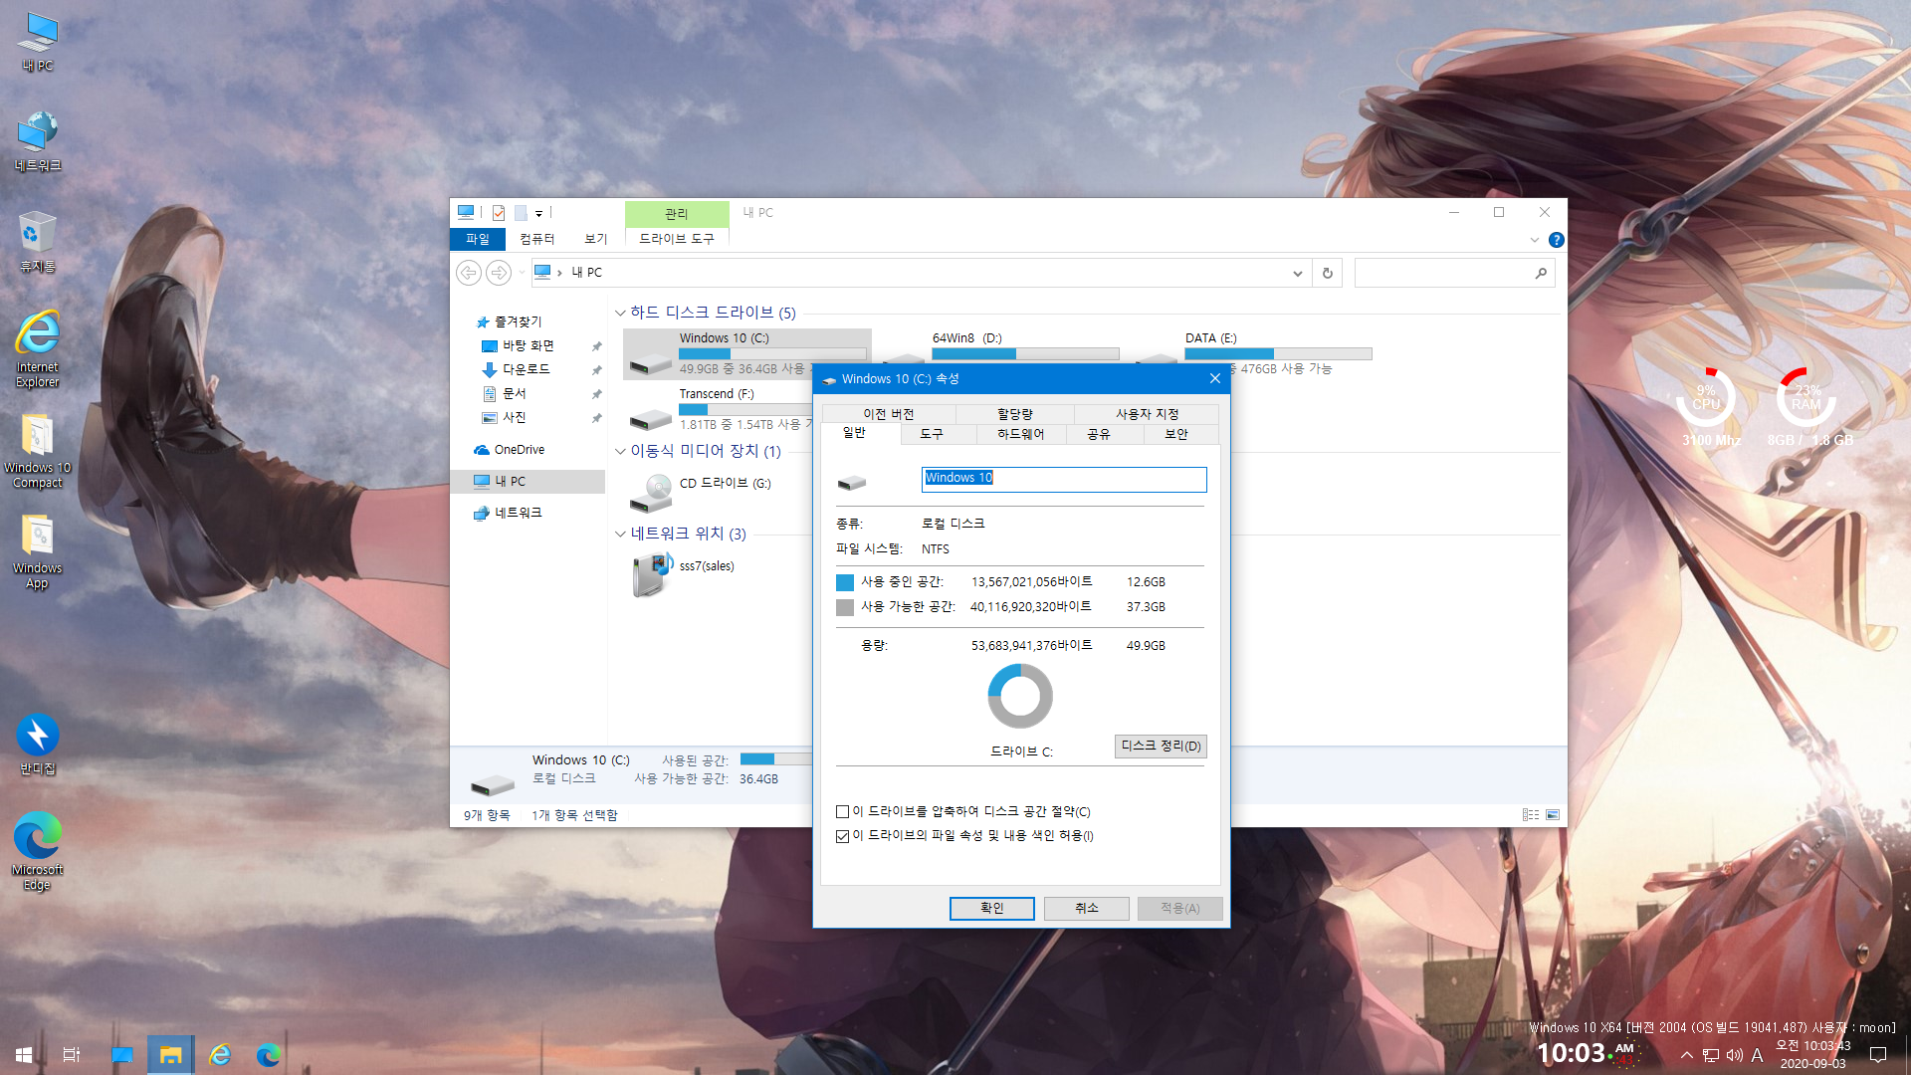
Task: Switch to the 공유 properties tab
Action: coord(1099,434)
